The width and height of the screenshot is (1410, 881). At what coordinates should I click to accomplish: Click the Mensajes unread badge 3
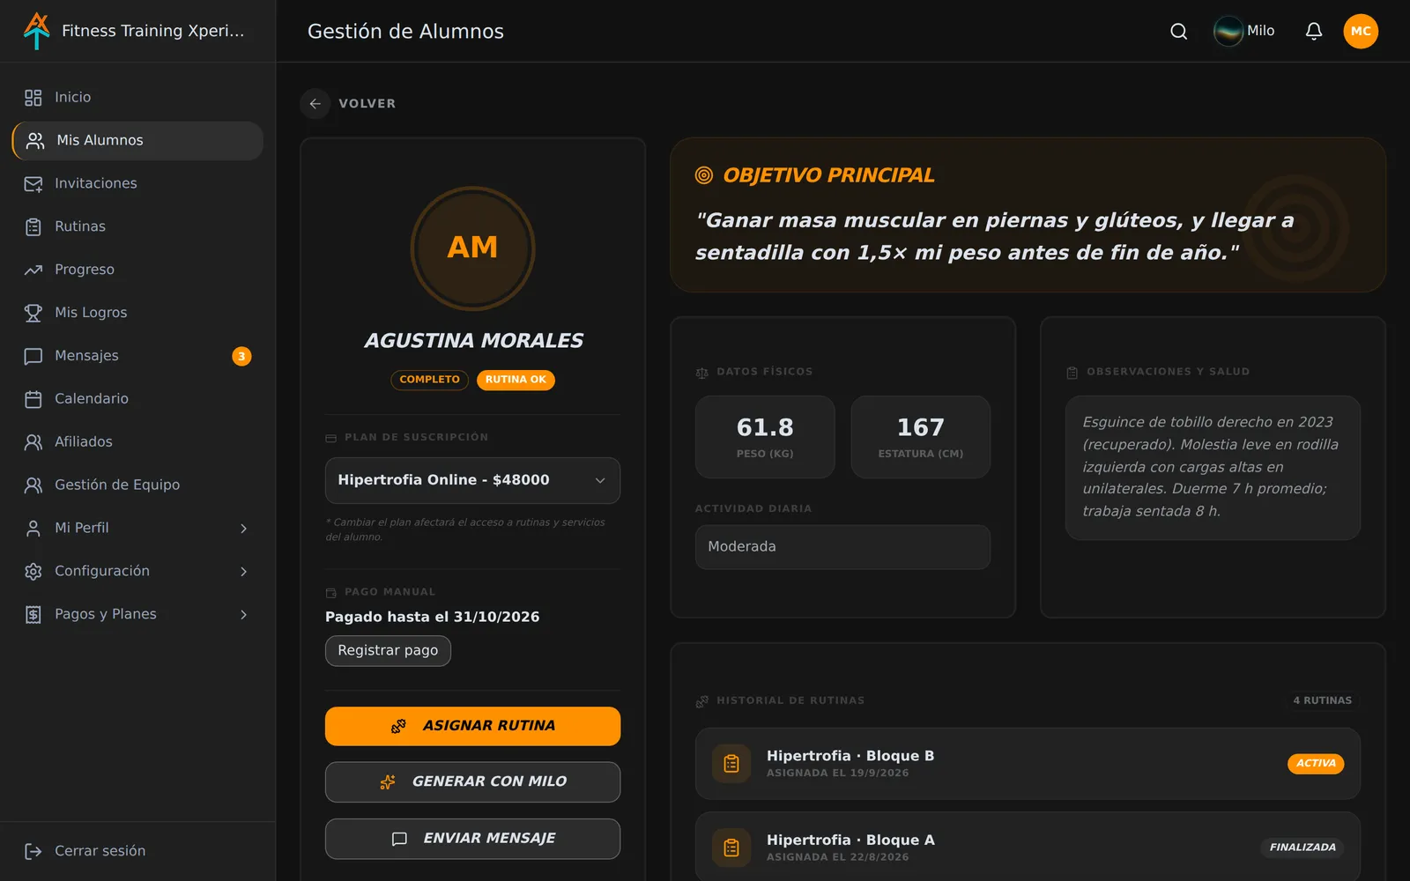[241, 357]
